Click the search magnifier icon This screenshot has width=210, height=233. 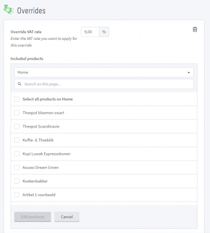coord(19,84)
